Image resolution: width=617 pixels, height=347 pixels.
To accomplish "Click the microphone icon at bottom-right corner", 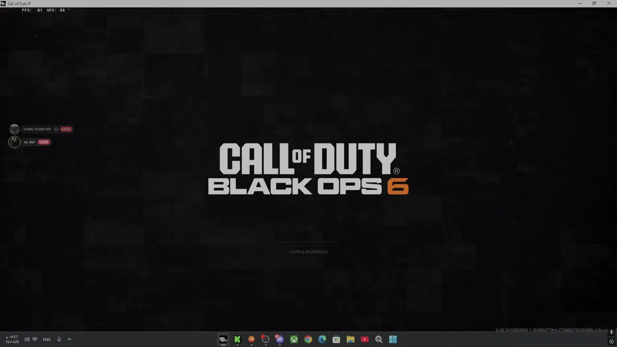I will tap(611, 332).
